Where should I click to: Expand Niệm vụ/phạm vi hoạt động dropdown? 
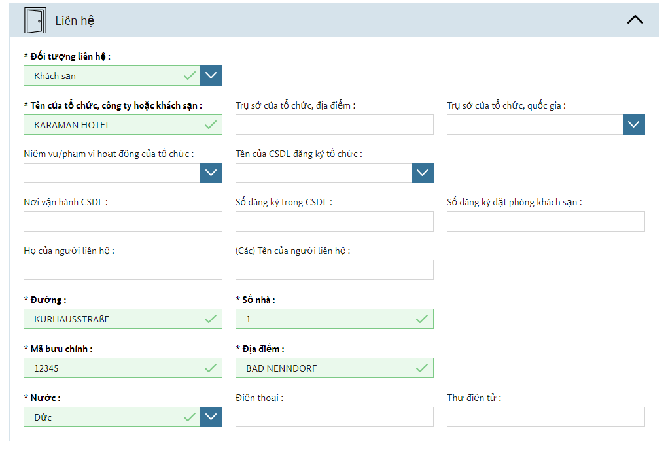tap(211, 173)
